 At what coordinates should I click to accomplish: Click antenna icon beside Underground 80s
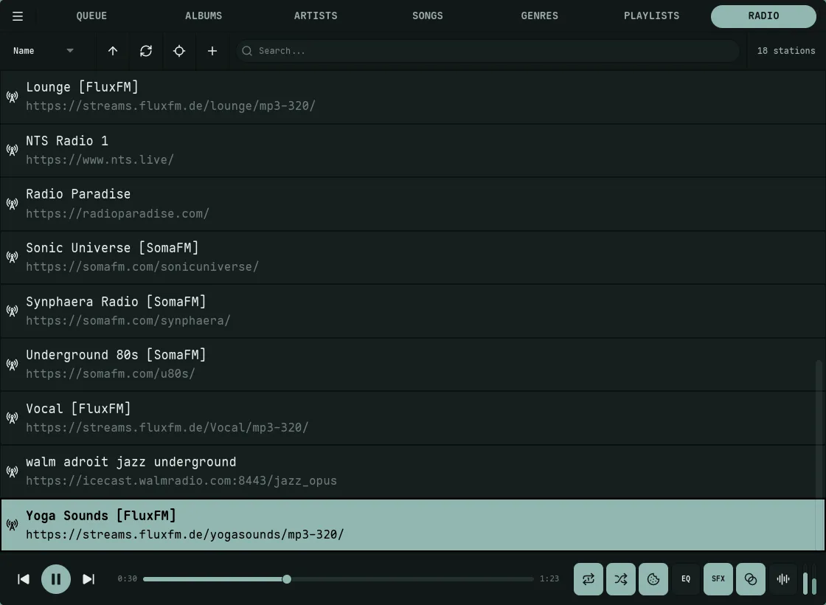click(12, 364)
